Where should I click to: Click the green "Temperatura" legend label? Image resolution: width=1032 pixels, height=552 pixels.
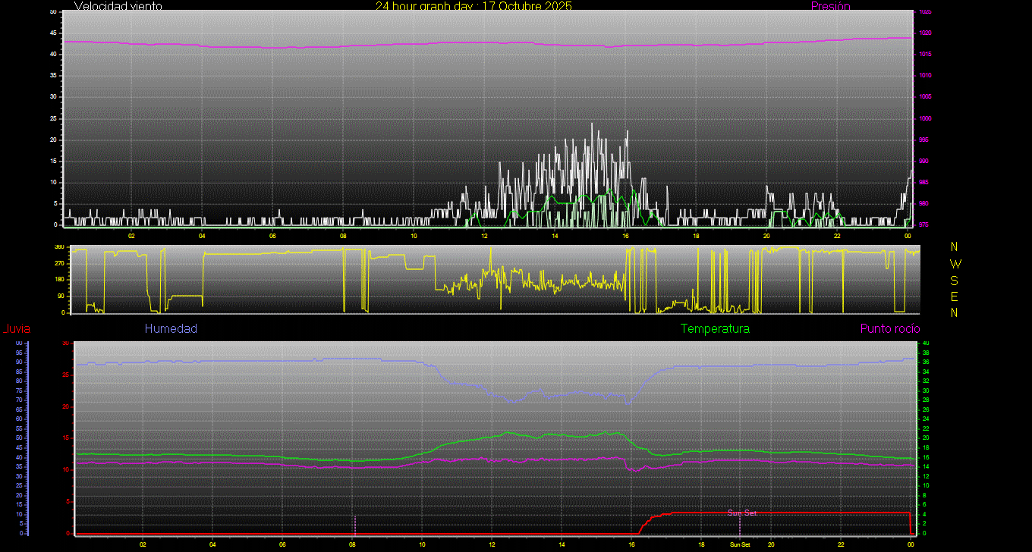715,329
